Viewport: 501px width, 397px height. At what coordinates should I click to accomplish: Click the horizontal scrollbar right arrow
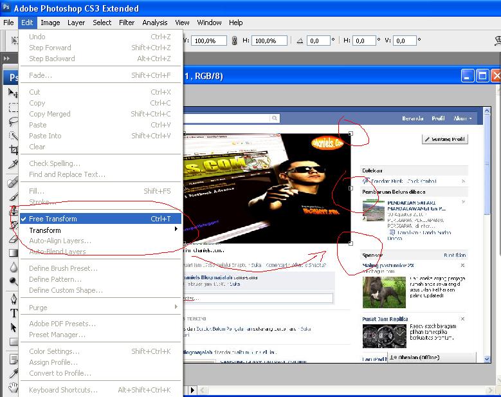click(x=491, y=390)
